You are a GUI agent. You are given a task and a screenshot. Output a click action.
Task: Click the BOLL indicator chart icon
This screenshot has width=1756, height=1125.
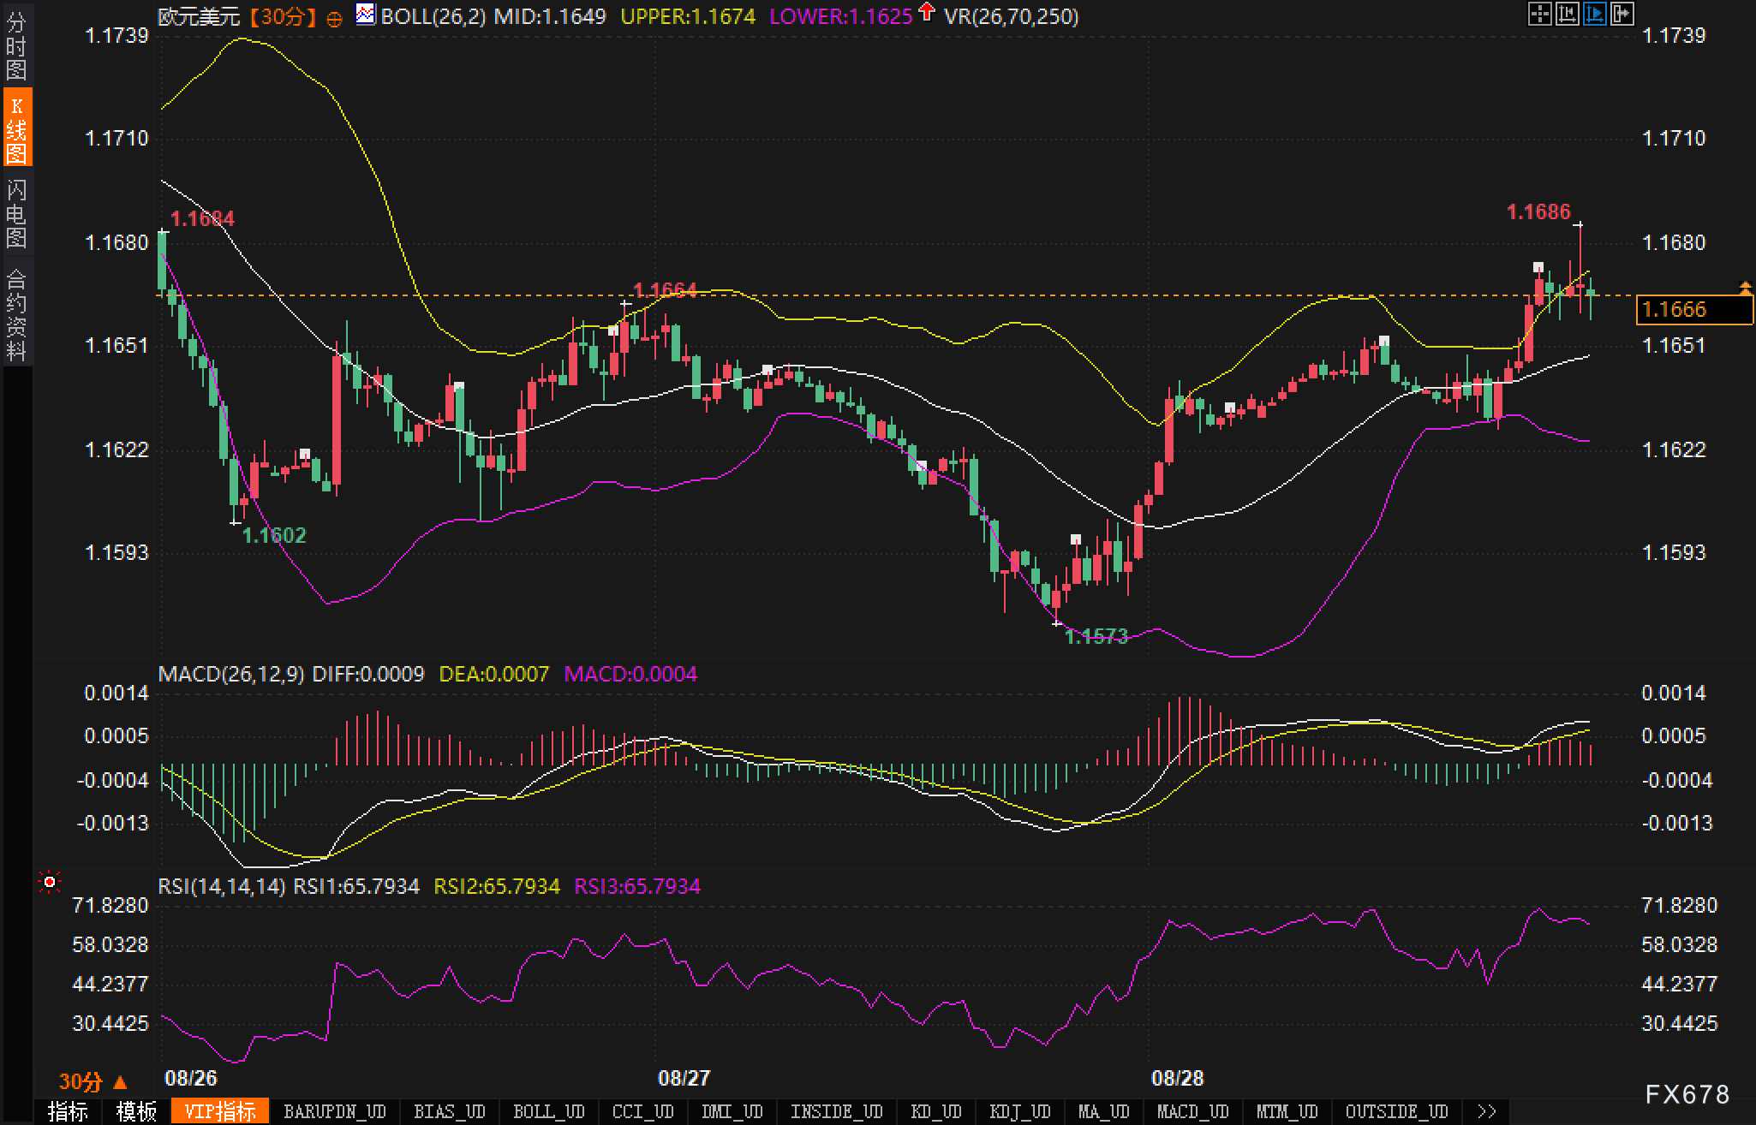(366, 15)
